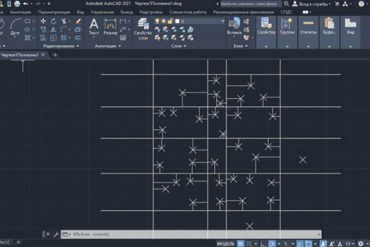Open the Группы panel dropdown
Viewport: 370px width, 247px height.
(x=287, y=46)
